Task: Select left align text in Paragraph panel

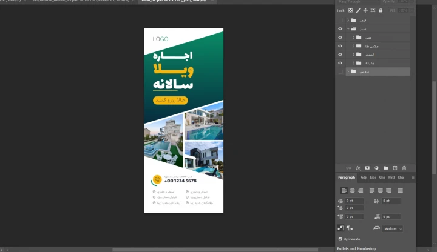Action: [344, 190]
